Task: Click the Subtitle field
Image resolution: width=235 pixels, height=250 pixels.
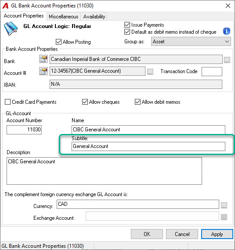Action: click(148, 146)
